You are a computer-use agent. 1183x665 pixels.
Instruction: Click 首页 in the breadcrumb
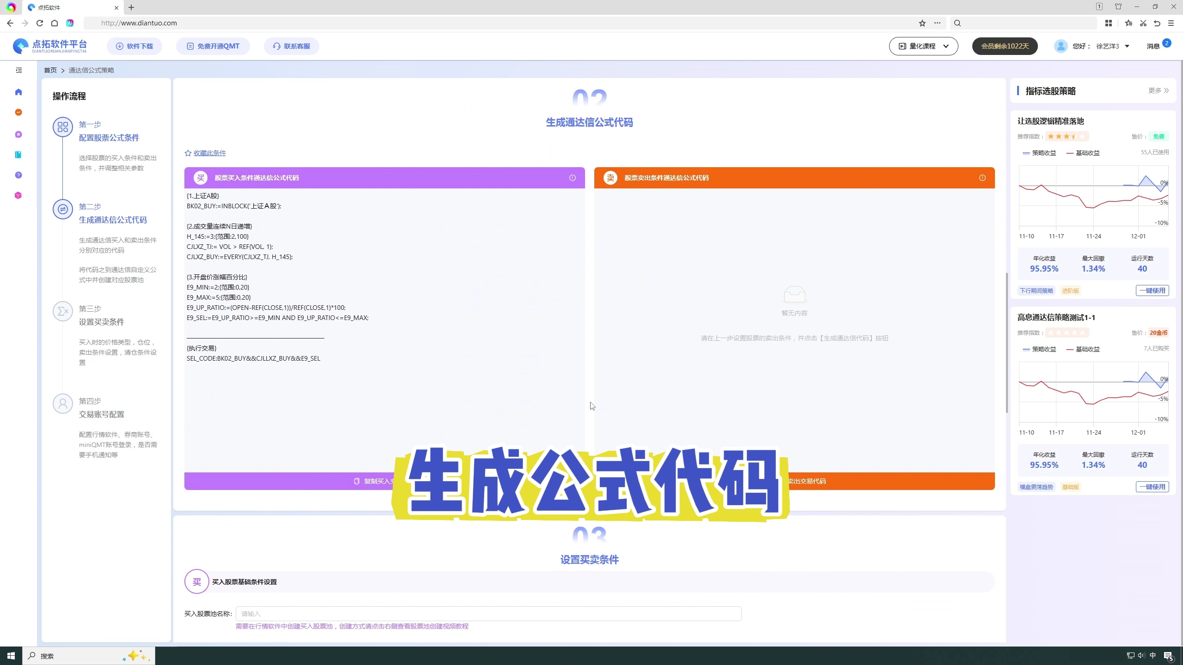[x=51, y=70]
